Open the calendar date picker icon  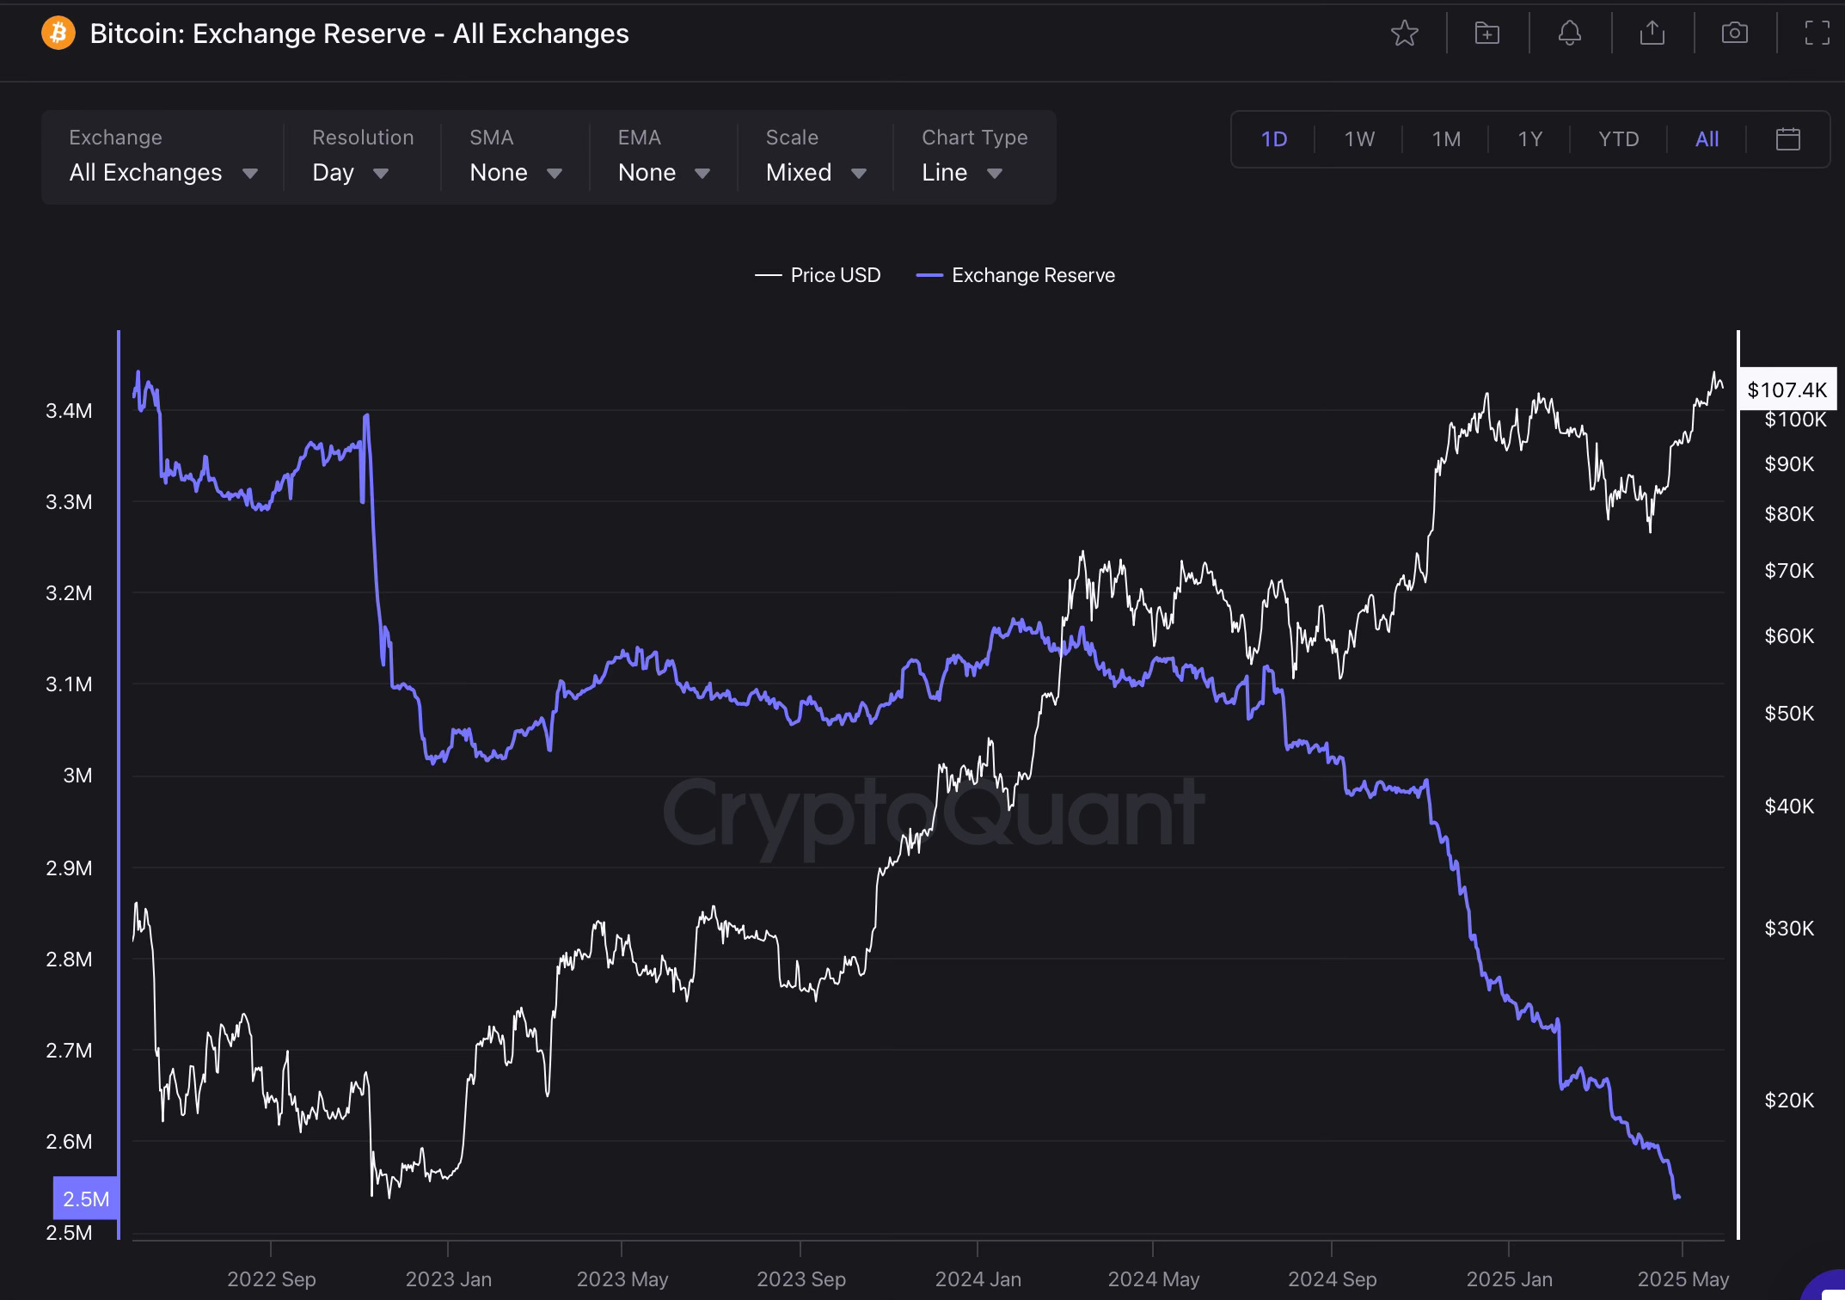click(x=1787, y=139)
